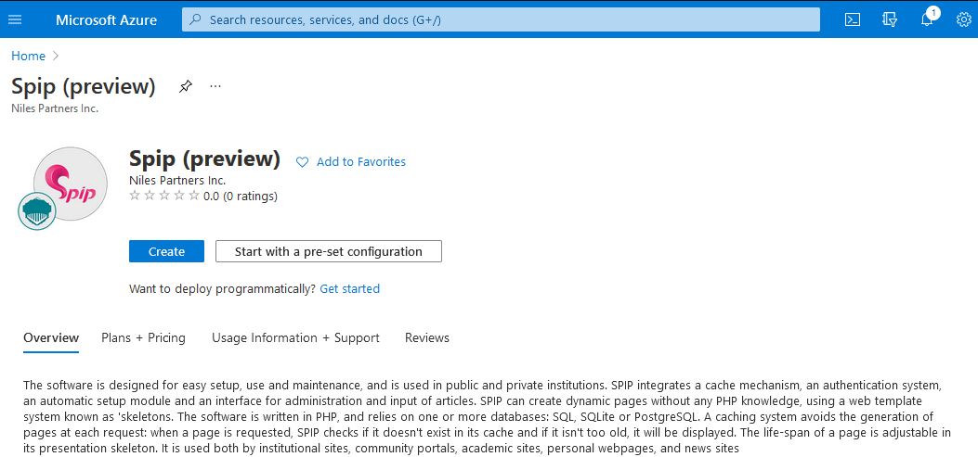978x457 pixels.
Task: Open Usage Information + Support tab
Action: 295,337
